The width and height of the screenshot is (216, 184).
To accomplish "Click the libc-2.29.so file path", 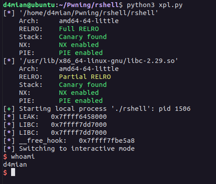I will [x=98, y=61].
